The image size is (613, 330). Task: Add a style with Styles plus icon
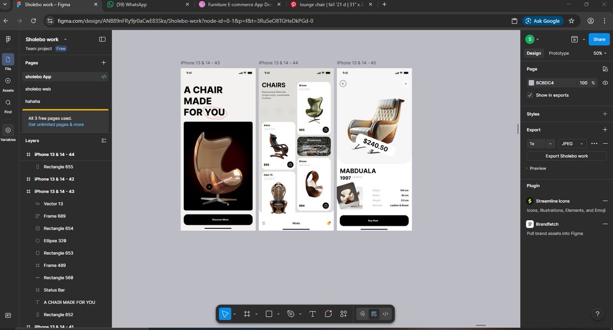[605, 114]
